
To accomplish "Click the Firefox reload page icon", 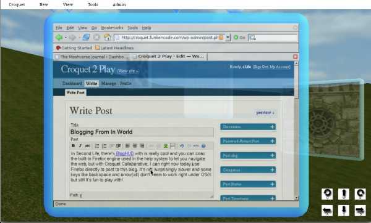I will (x=86, y=37).
